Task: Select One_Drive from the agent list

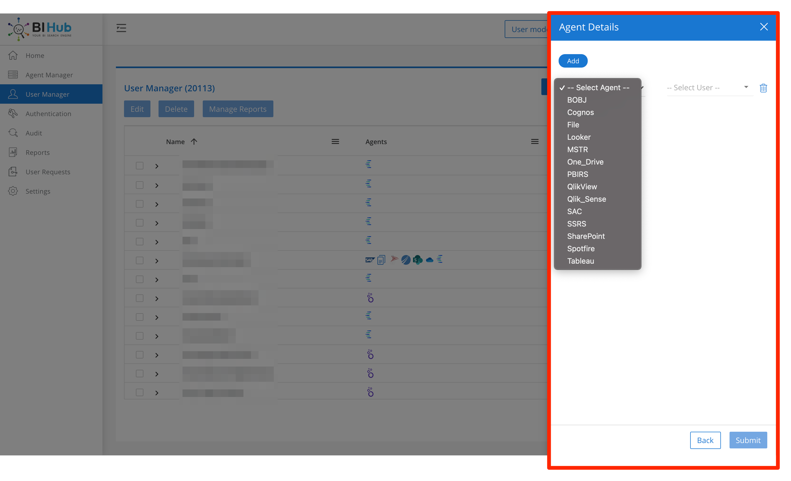Action: click(x=597, y=162)
